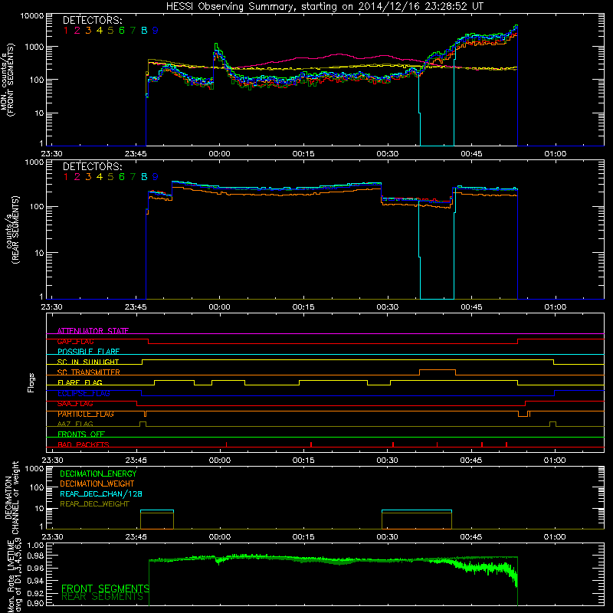Select detector 8 in rear segments legend

tap(144, 177)
